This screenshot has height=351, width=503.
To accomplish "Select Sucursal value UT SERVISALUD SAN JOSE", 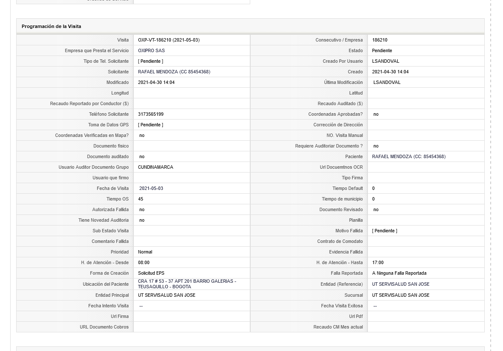I will [x=401, y=295].
